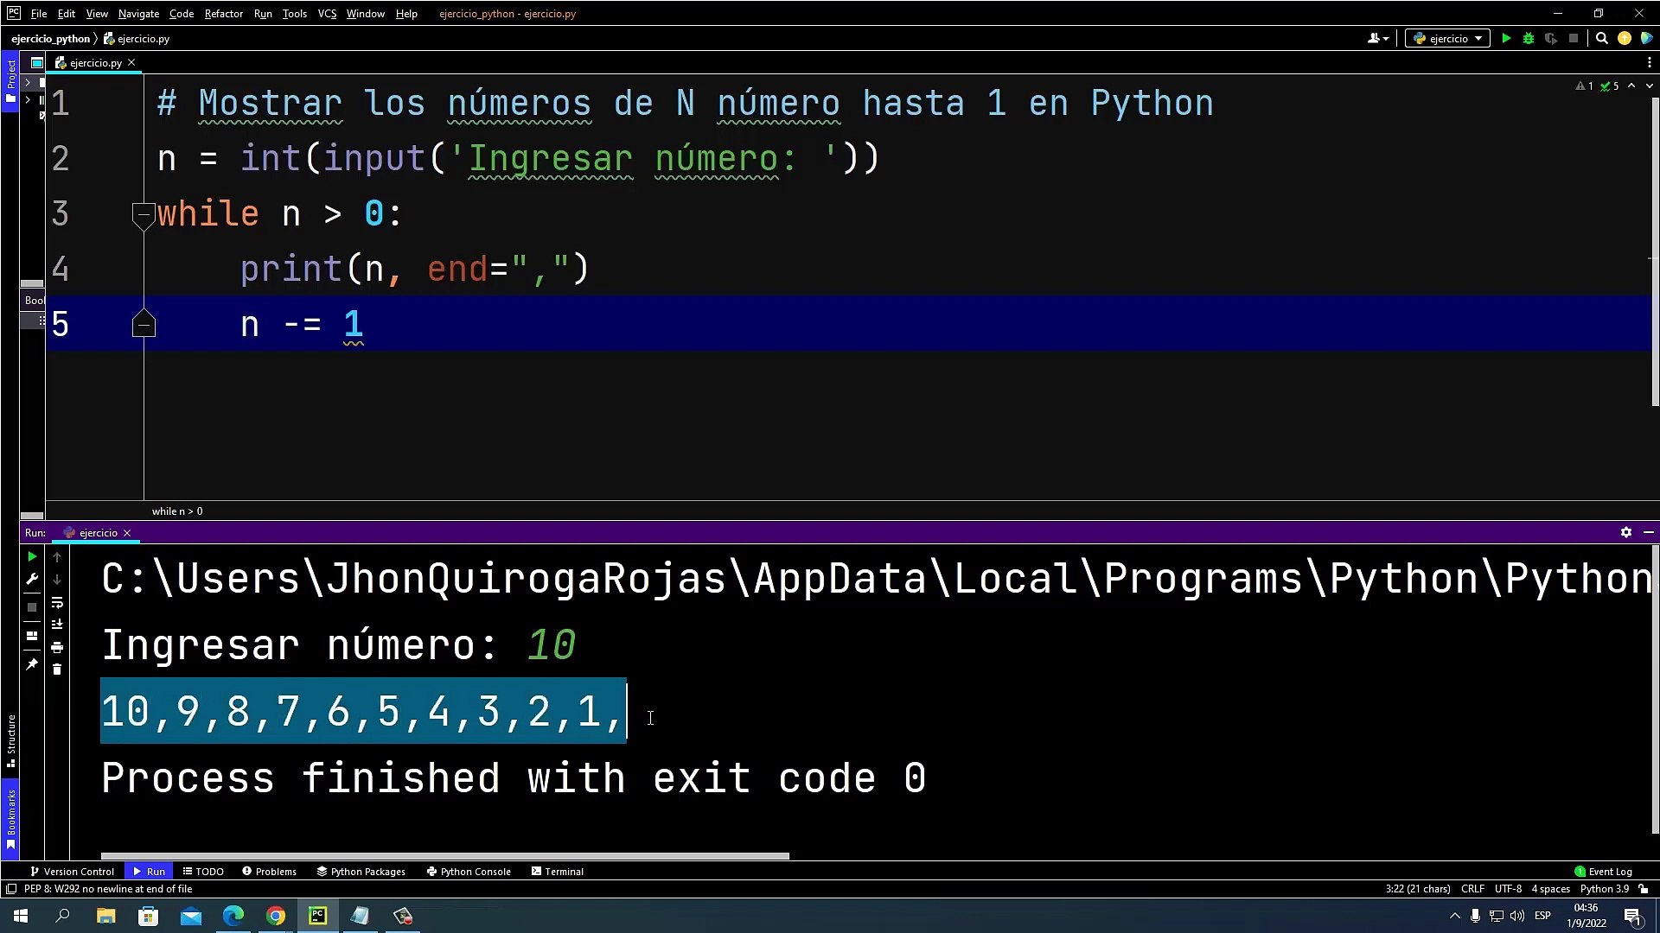
Task: Open the Refactor menu
Action: tap(223, 13)
